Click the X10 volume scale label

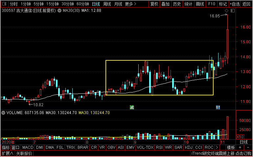240,137
